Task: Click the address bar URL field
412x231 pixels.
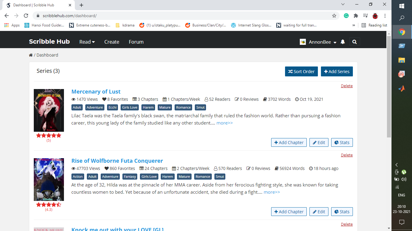Action: coord(181,16)
